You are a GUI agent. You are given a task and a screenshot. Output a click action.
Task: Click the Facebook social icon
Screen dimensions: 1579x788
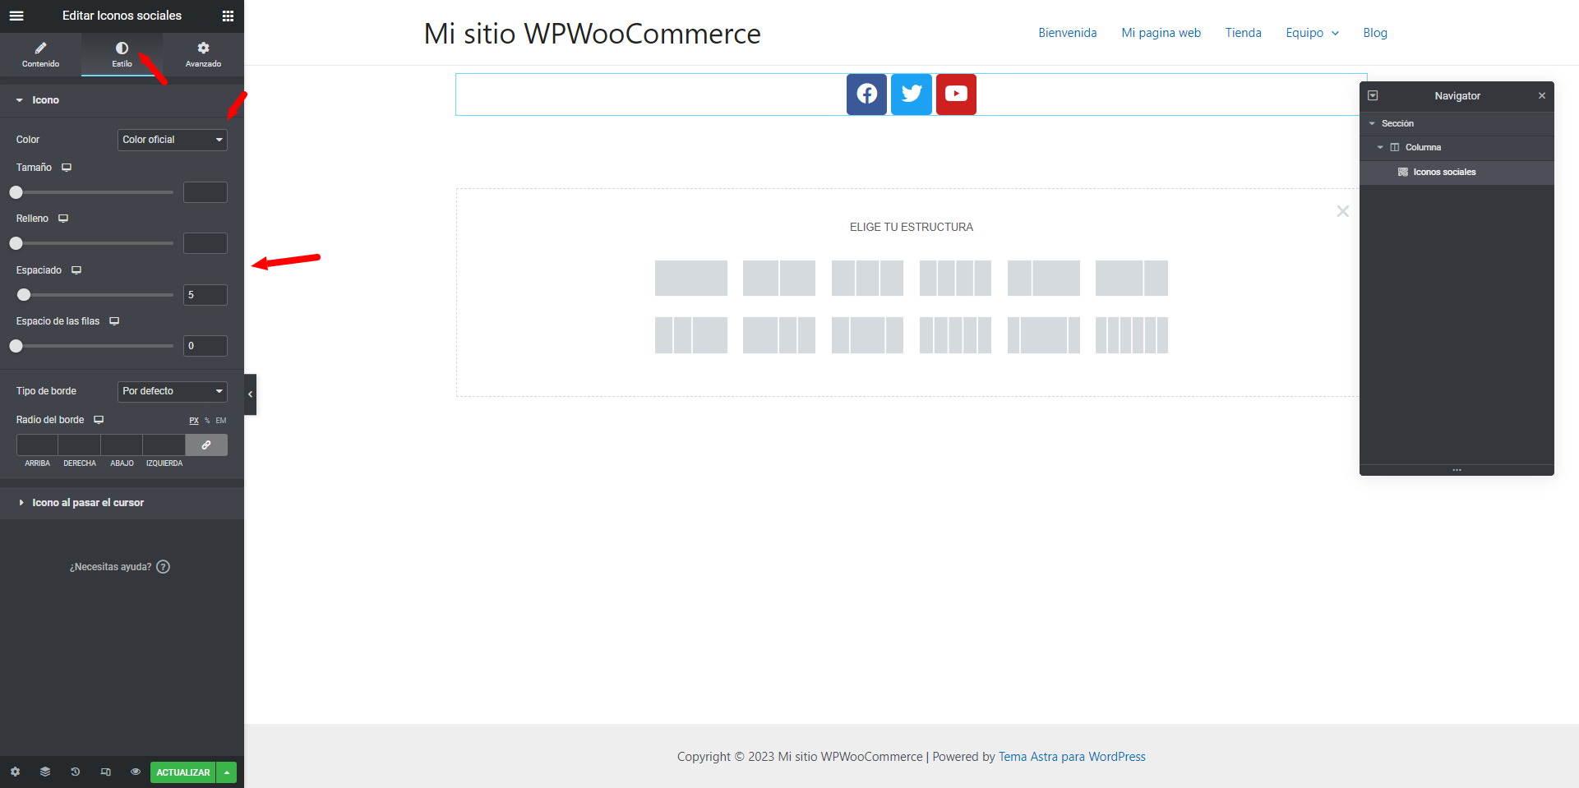click(866, 94)
